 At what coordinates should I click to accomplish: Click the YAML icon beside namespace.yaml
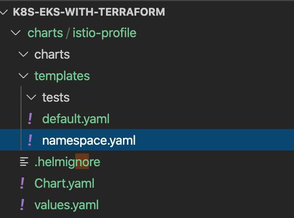click(x=30, y=140)
